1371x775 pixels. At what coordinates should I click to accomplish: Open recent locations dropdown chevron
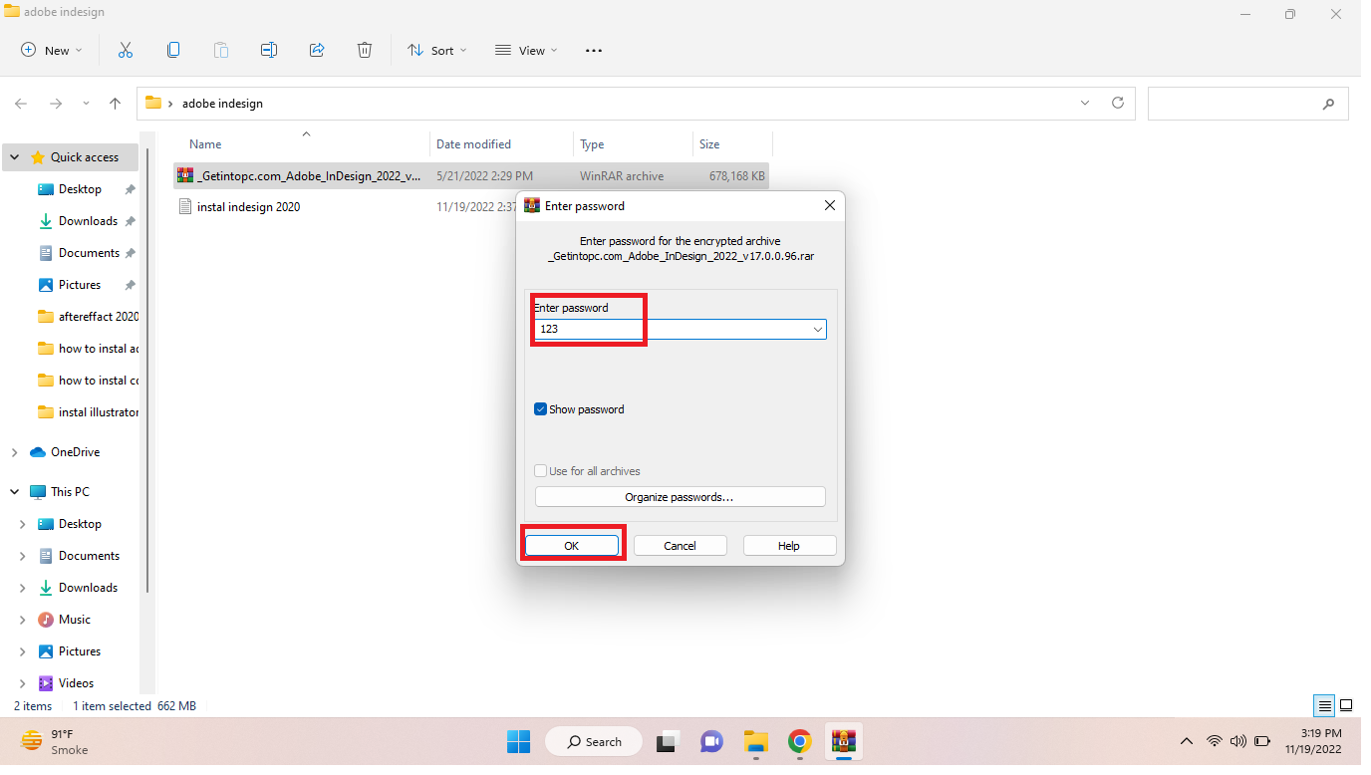point(86,104)
